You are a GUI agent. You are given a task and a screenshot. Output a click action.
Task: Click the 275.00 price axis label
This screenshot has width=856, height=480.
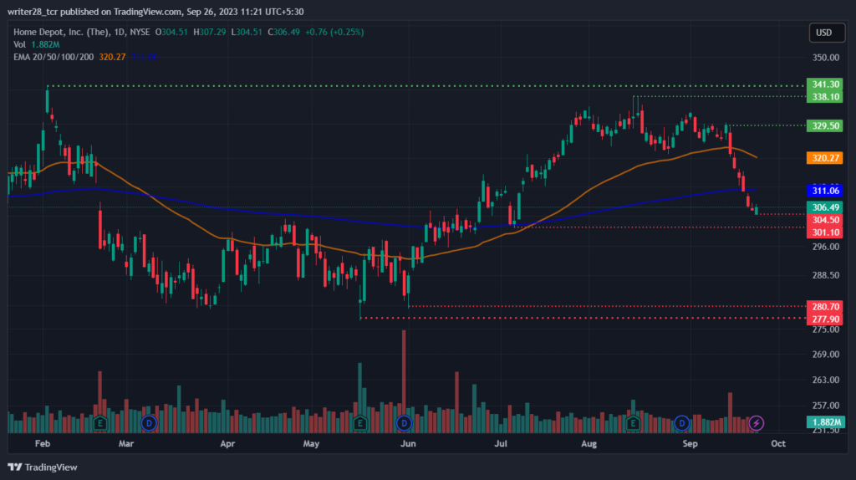pos(825,329)
